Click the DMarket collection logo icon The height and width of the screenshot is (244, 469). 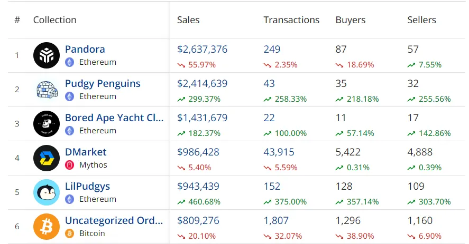(x=47, y=158)
